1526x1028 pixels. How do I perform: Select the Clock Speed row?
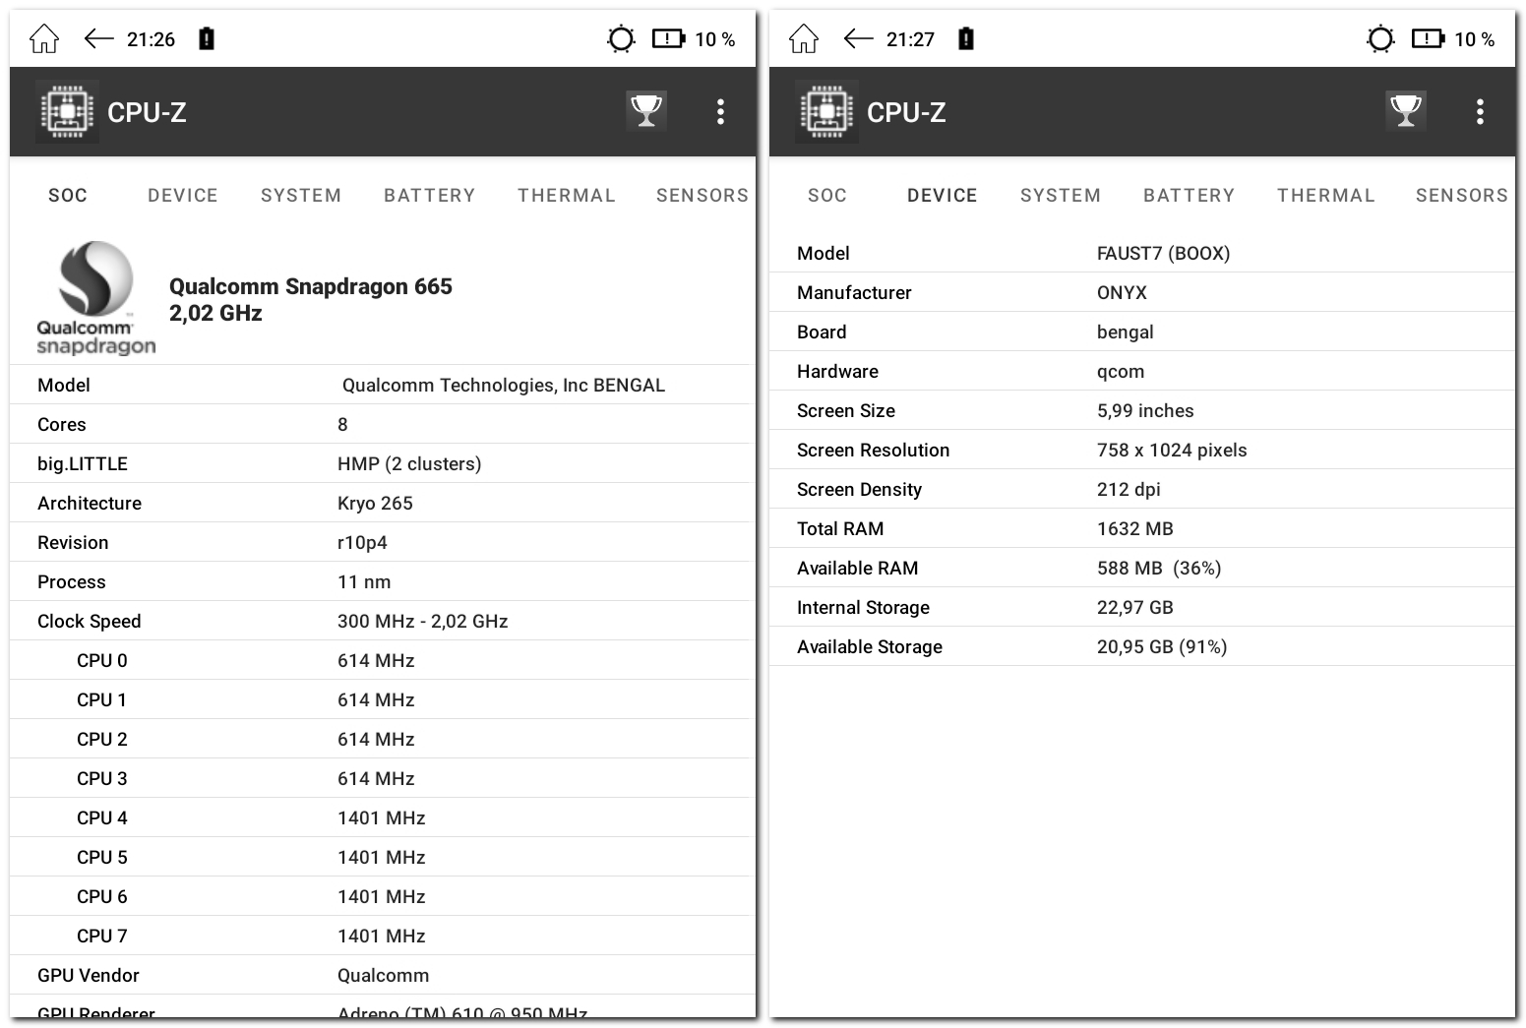pos(383,621)
